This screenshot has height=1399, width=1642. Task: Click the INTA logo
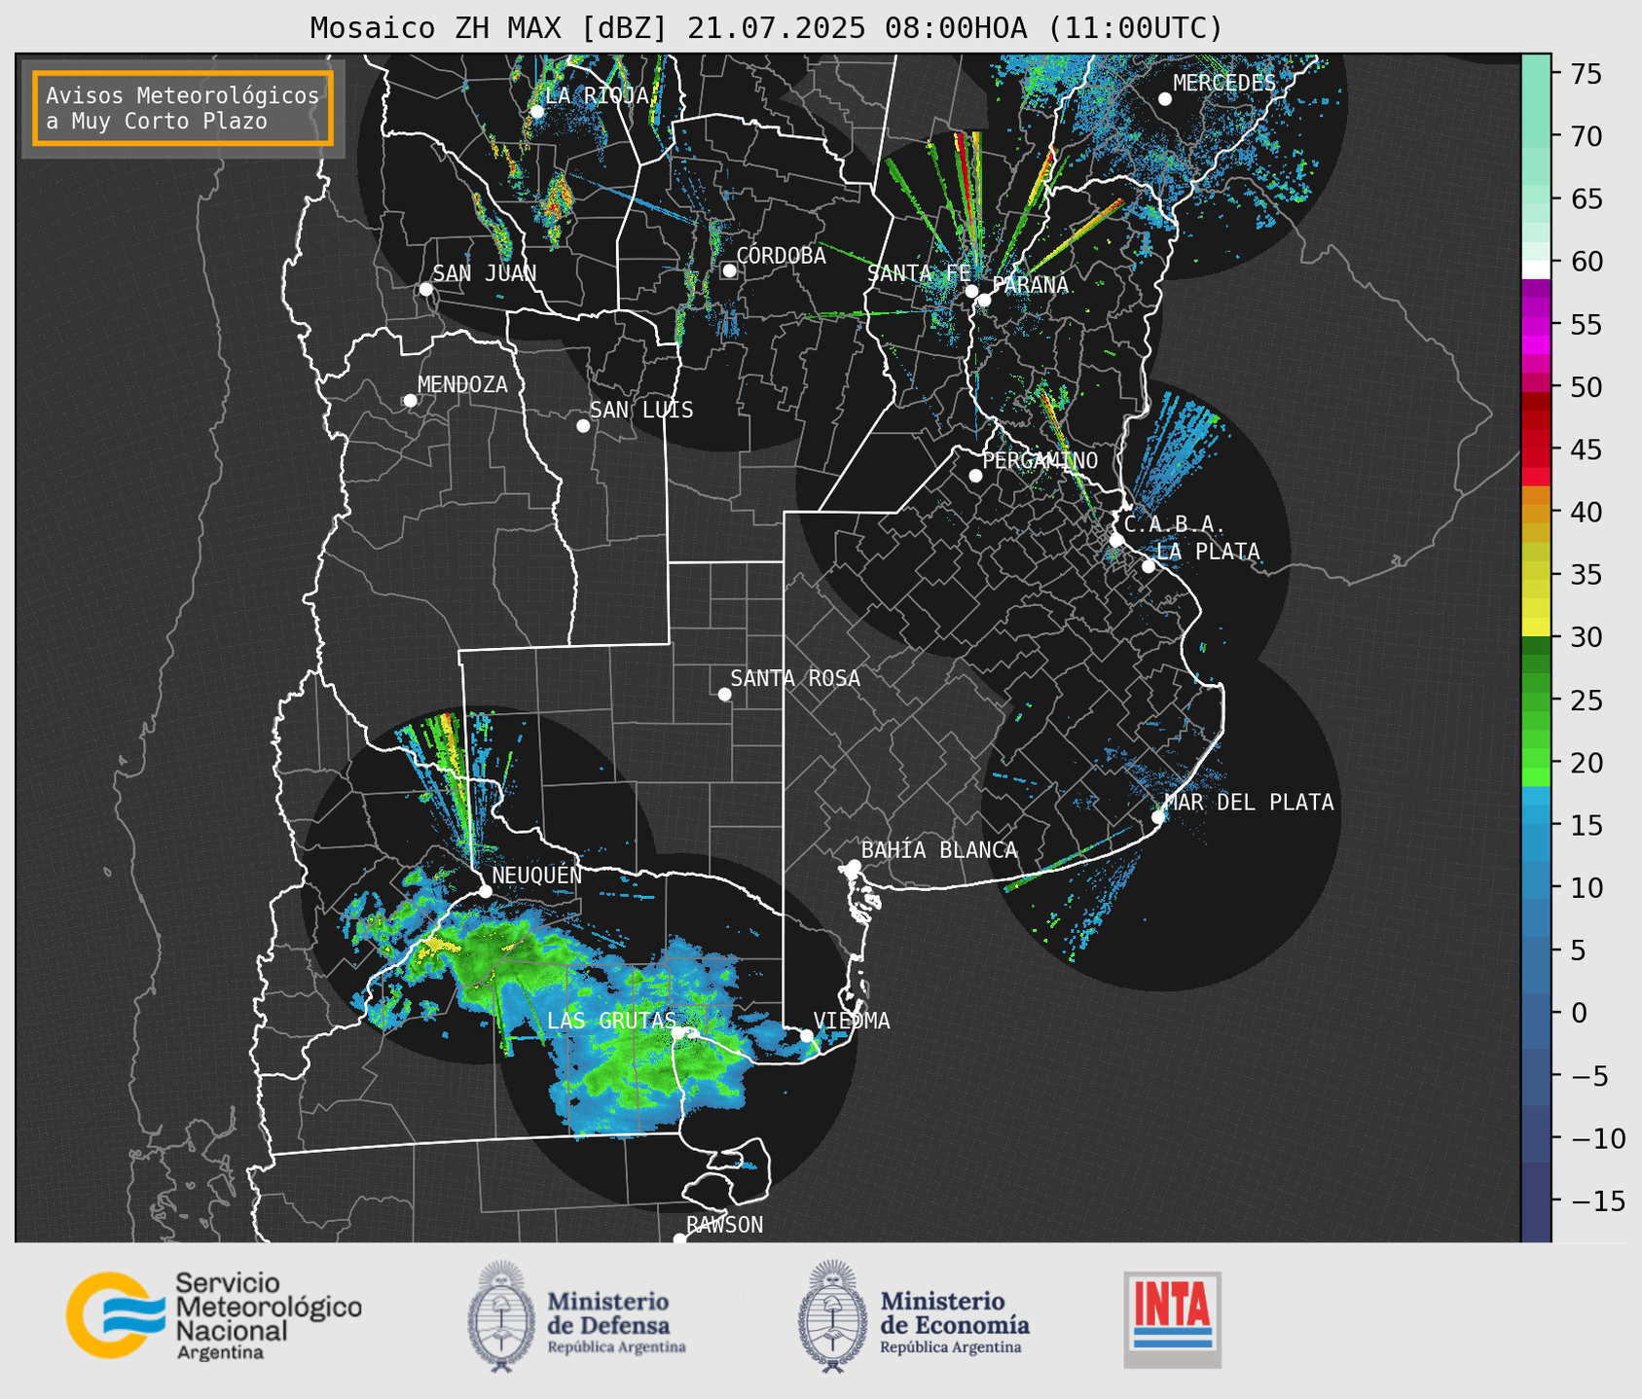coord(1172,1319)
